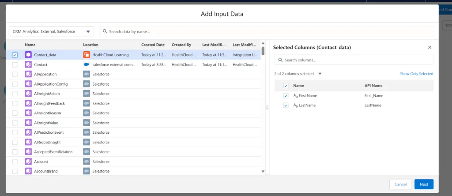Viewport: 452px width, 196px height.
Task: Expand the columns selected dropdown arrow
Action: coord(320,74)
